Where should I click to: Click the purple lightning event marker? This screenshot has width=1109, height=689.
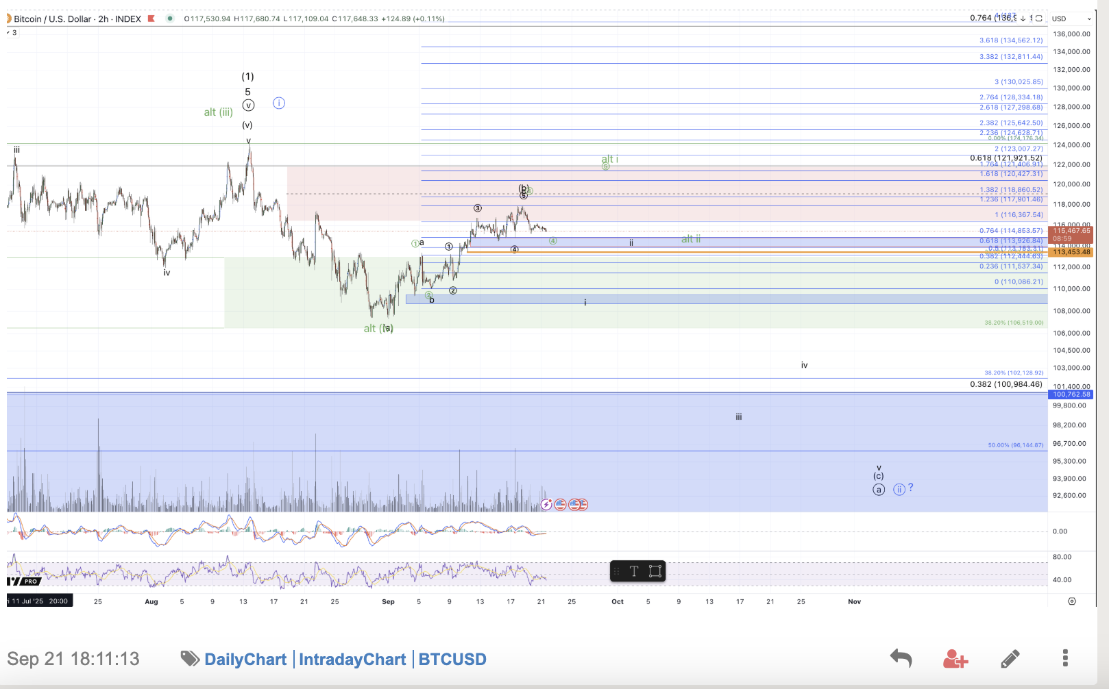click(x=546, y=505)
